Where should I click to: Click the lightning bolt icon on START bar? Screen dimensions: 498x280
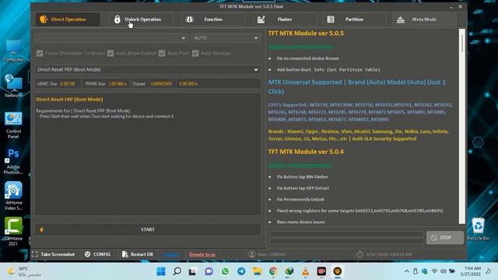pos(41,229)
